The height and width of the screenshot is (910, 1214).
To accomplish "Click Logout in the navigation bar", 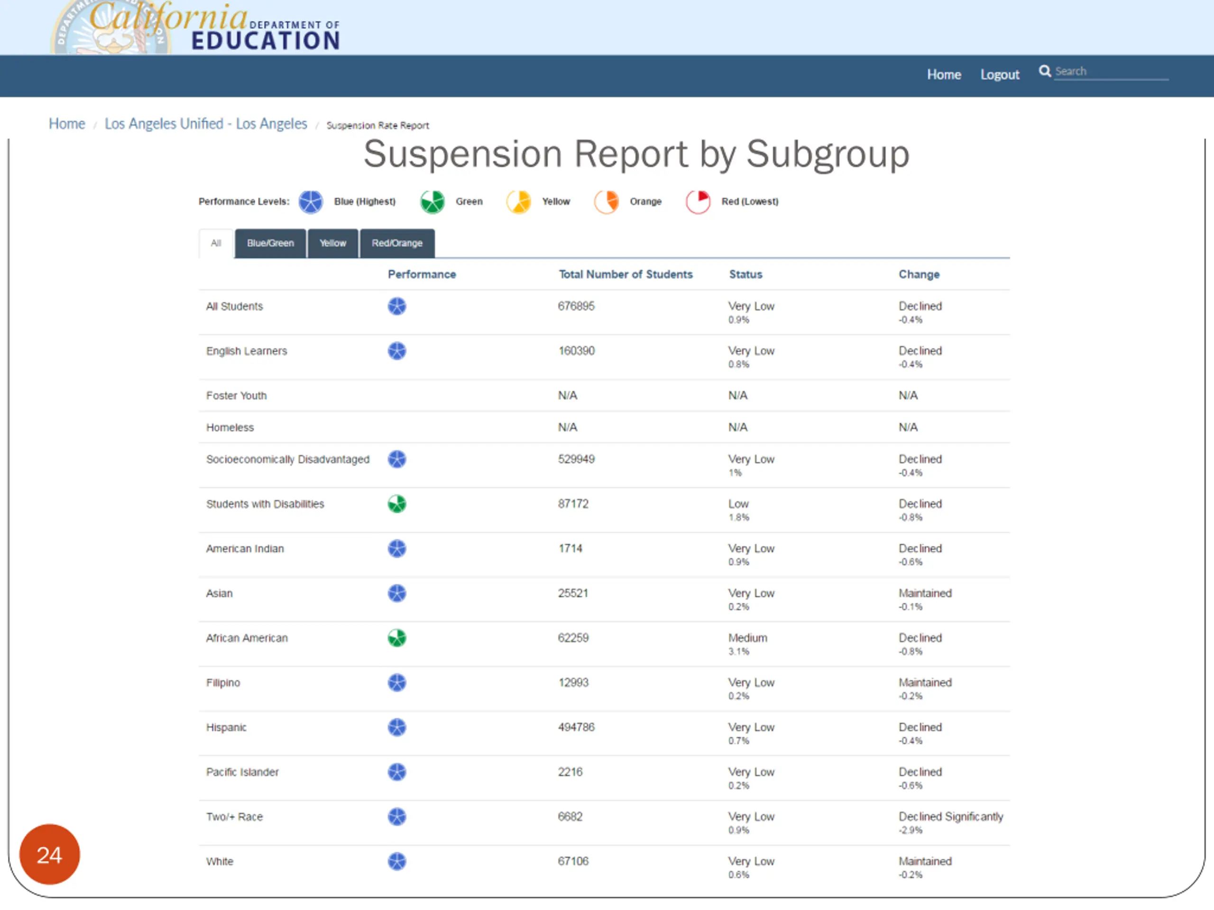I will (x=1000, y=74).
